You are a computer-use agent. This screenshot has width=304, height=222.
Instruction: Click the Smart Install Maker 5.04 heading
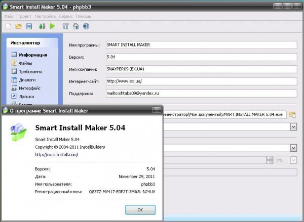(x=80, y=128)
